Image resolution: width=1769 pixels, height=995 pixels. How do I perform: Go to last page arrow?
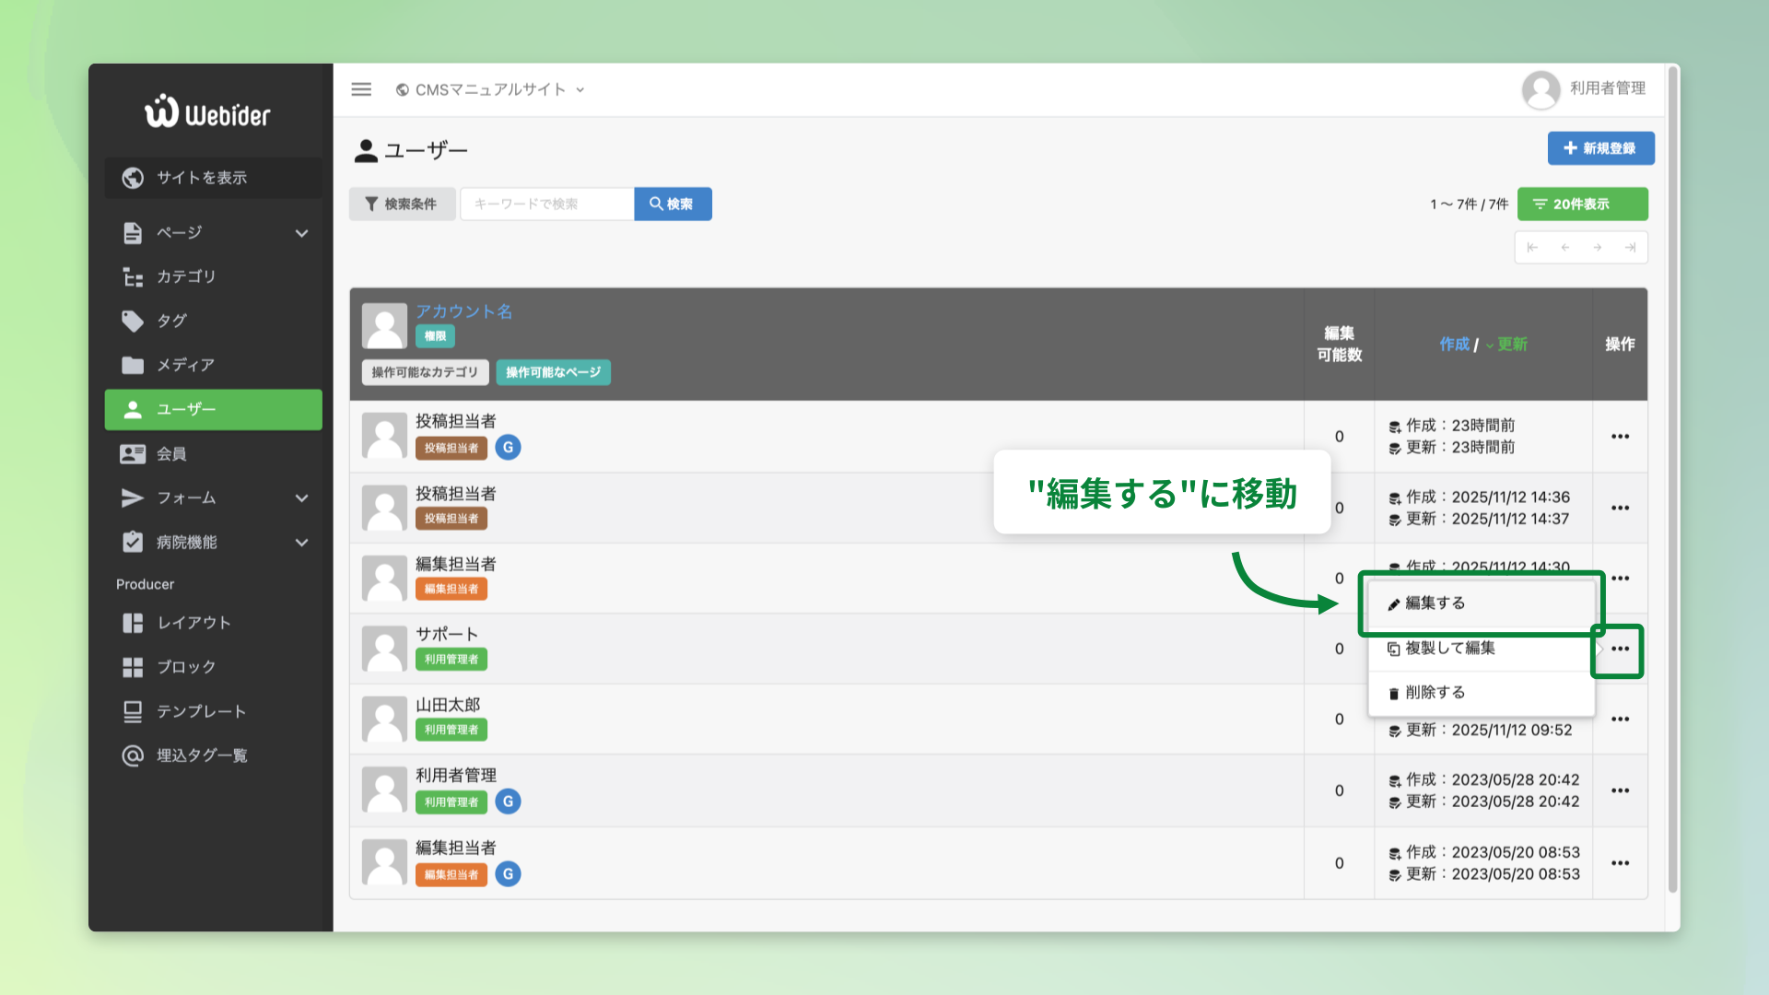(x=1630, y=247)
